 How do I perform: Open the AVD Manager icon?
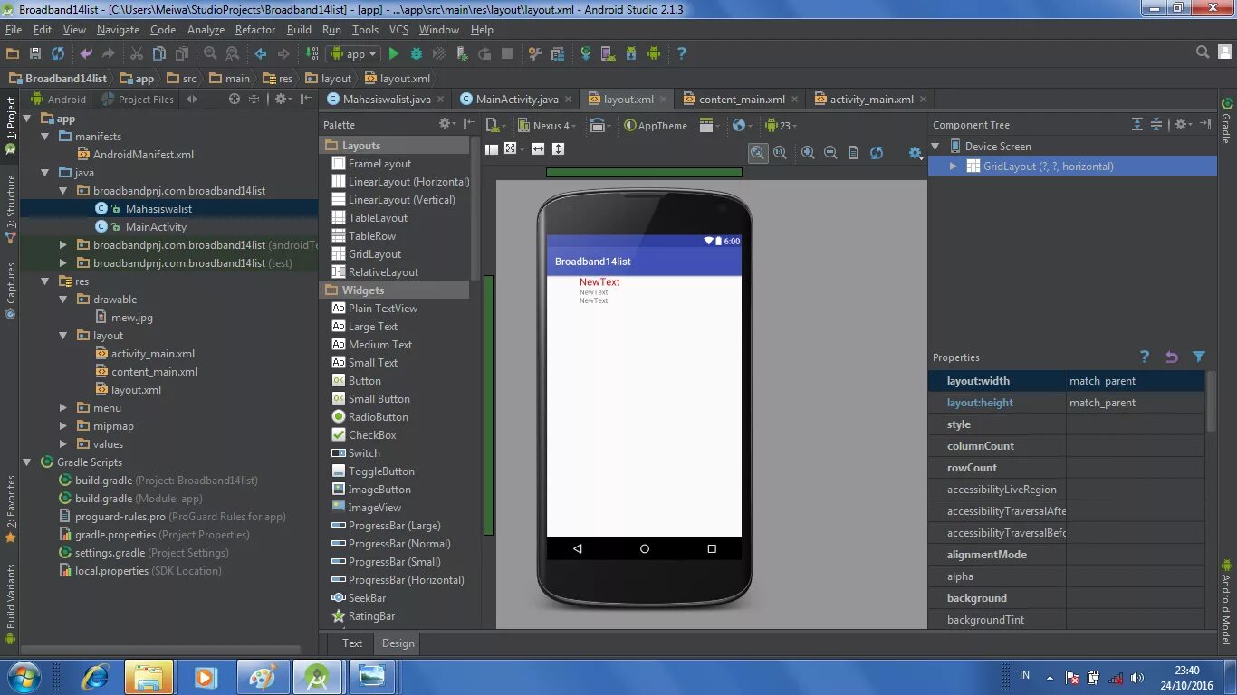[609, 53]
